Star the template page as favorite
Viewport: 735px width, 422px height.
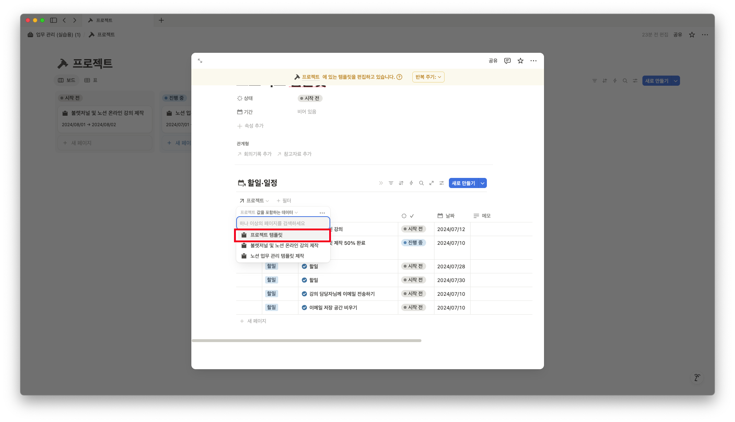click(520, 61)
